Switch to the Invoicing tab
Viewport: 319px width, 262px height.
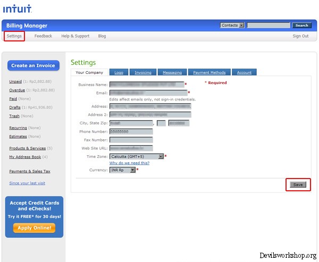click(143, 72)
